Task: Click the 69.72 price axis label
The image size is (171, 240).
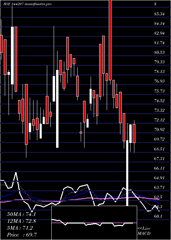Action: tap(159, 139)
